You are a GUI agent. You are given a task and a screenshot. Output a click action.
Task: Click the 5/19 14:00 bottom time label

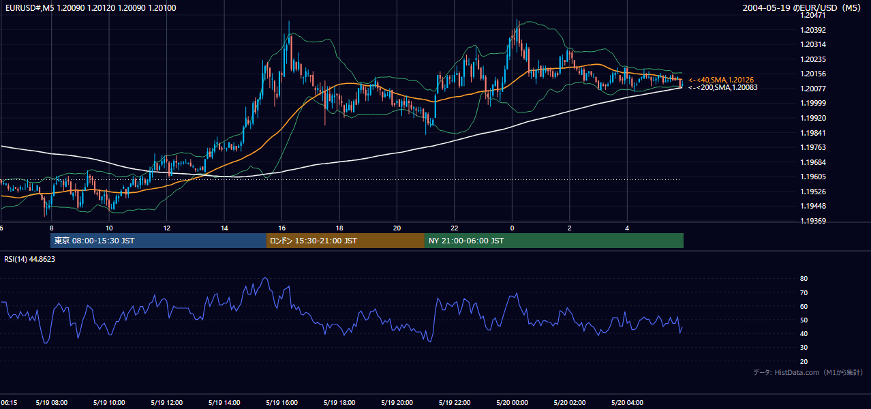[224, 403]
